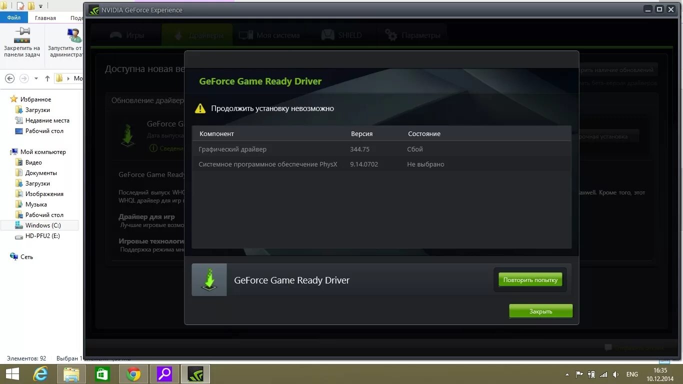
Task: Go forward with Explorer forward arrow
Action: (x=24, y=78)
